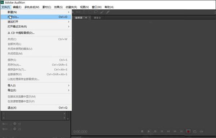Move playhead to previous with transport button
The width and height of the screenshot is (216, 138).
coord(162,132)
